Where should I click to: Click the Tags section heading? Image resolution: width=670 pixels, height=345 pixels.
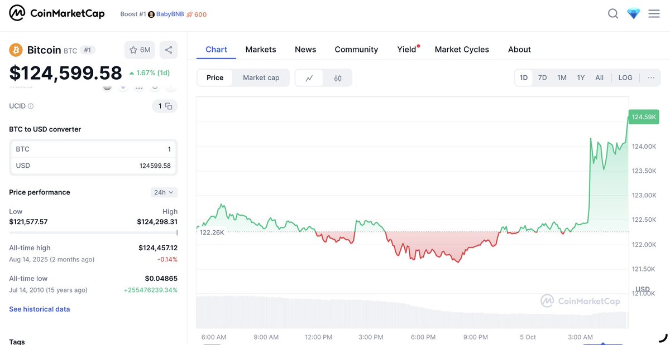click(17, 341)
